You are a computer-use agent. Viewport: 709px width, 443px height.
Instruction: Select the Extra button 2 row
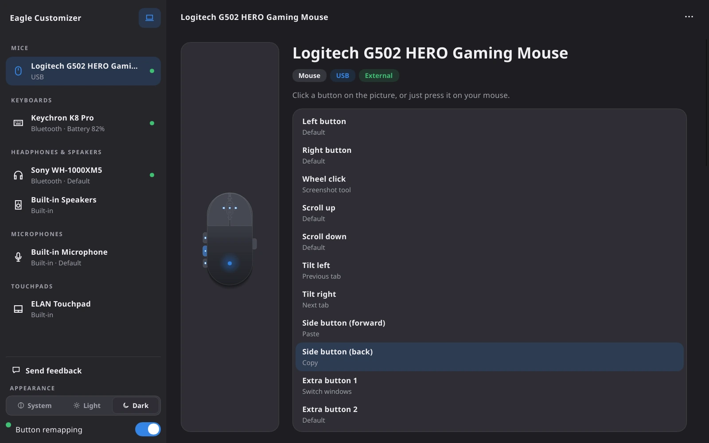tap(489, 415)
